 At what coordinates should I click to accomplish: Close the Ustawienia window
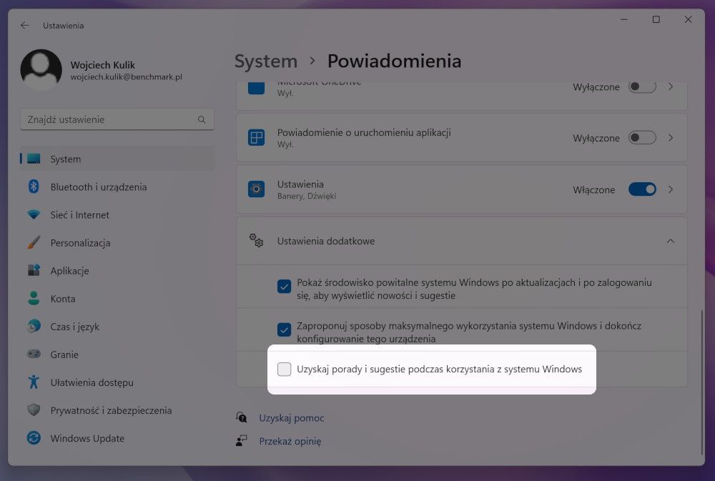tap(688, 19)
